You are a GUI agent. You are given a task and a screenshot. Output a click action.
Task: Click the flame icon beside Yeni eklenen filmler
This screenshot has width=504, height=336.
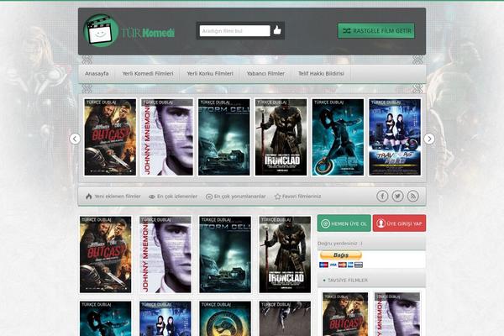89,196
